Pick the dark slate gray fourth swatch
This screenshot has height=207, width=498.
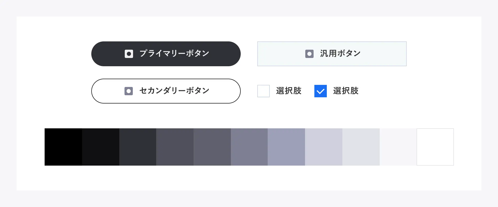click(x=175, y=147)
